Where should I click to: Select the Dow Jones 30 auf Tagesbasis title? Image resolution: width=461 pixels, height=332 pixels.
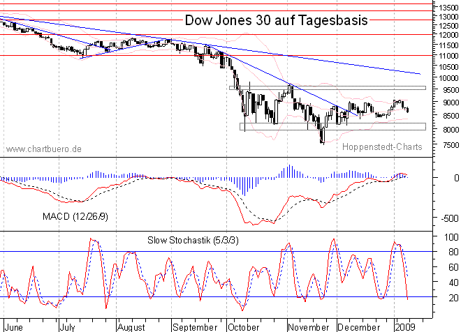[275, 20]
